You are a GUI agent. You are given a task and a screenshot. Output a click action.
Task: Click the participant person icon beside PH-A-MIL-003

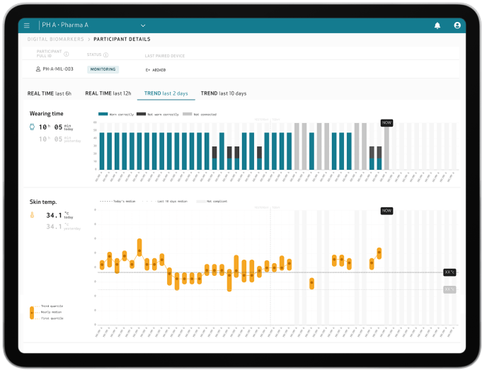pyautogui.click(x=38, y=69)
